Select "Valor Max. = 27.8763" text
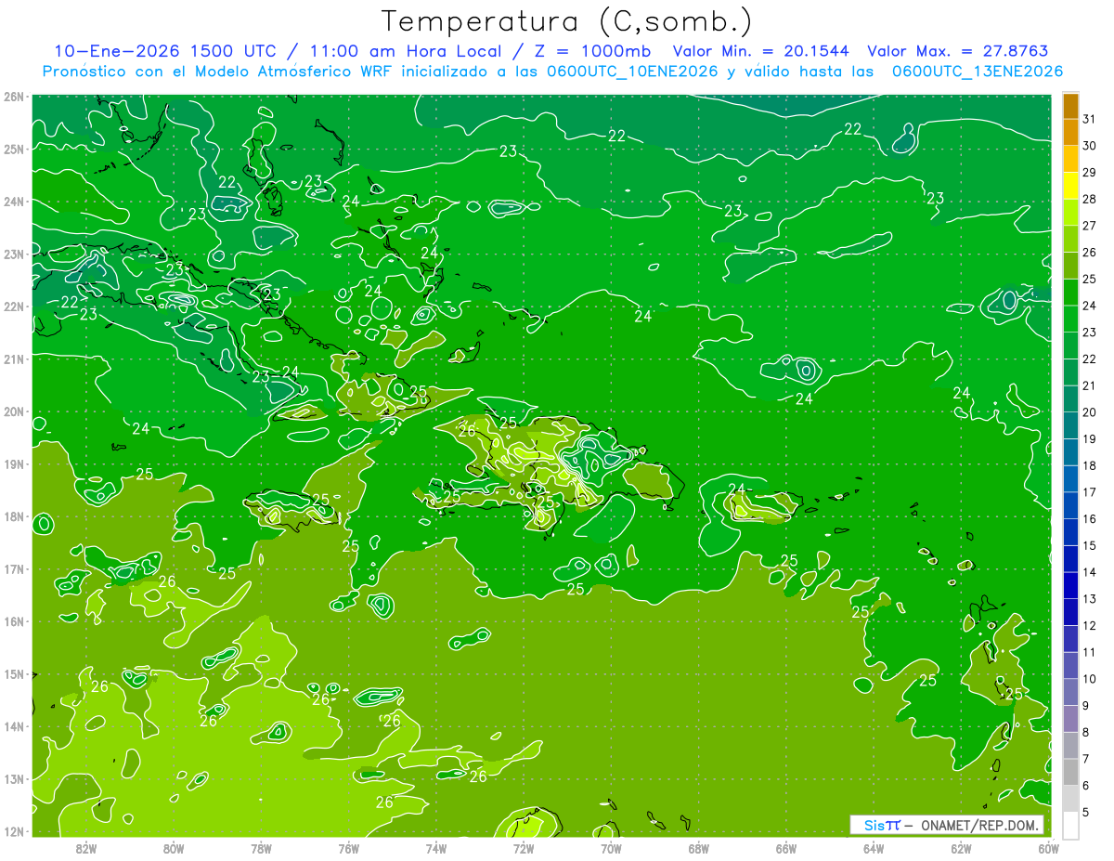 point(958,51)
